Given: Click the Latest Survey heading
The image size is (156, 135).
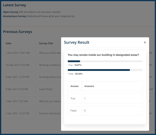Looking at the screenshot, I should click(x=14, y=5).
